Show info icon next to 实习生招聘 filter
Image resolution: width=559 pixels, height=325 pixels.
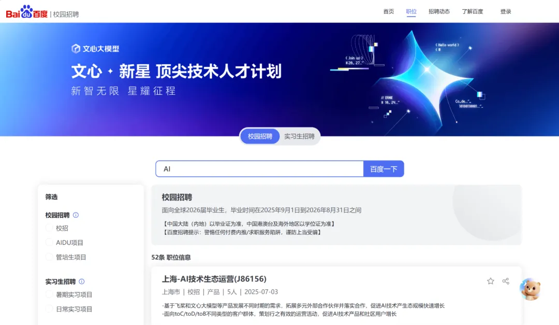coord(82,281)
